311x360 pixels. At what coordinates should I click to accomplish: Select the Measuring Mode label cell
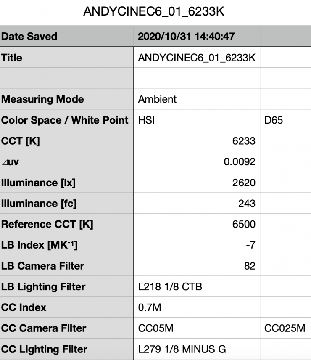(x=66, y=99)
